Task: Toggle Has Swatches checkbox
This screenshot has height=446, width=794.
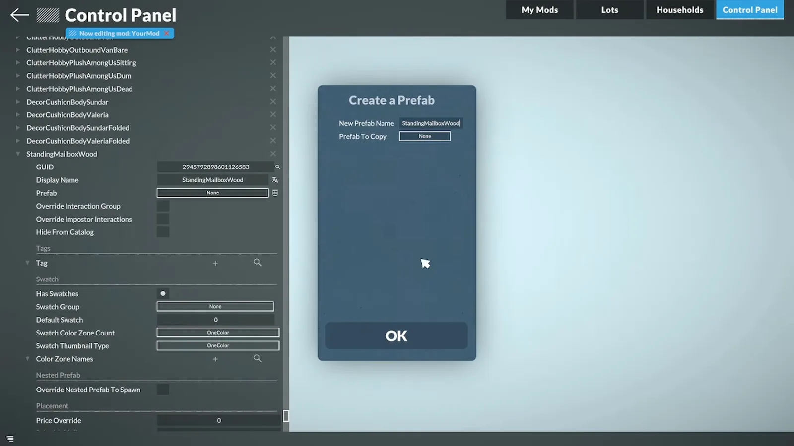Action: [x=163, y=294]
